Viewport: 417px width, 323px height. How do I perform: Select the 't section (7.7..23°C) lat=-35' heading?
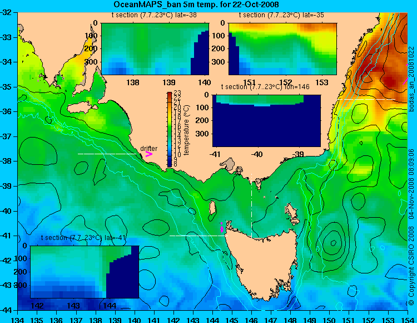[x=281, y=15]
